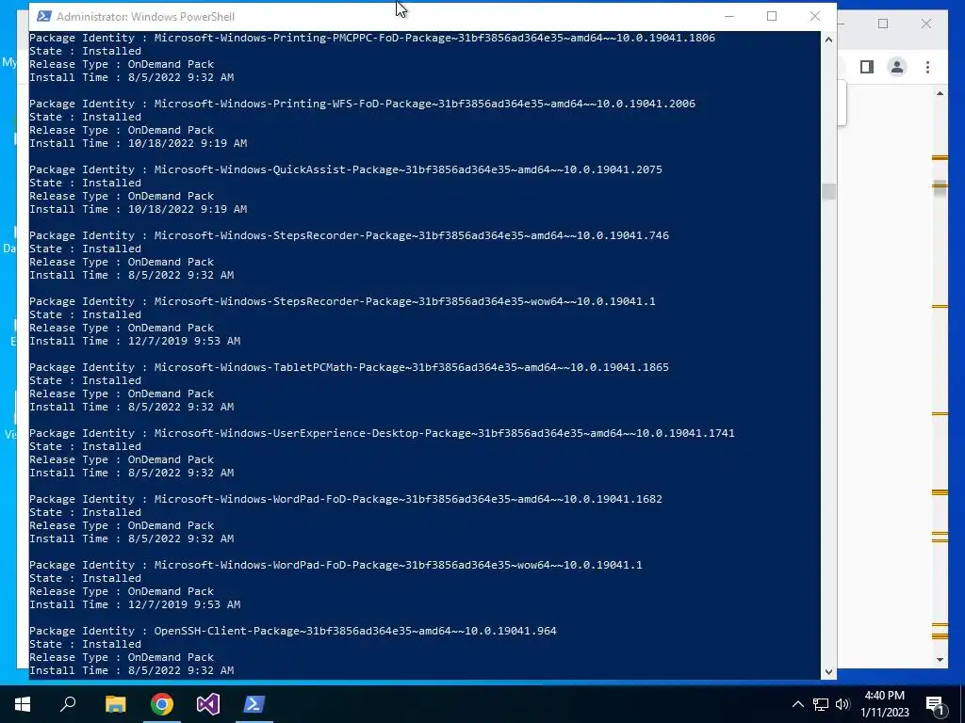The image size is (965, 723).
Task: Open the Windows Start menu
Action: coord(23,704)
